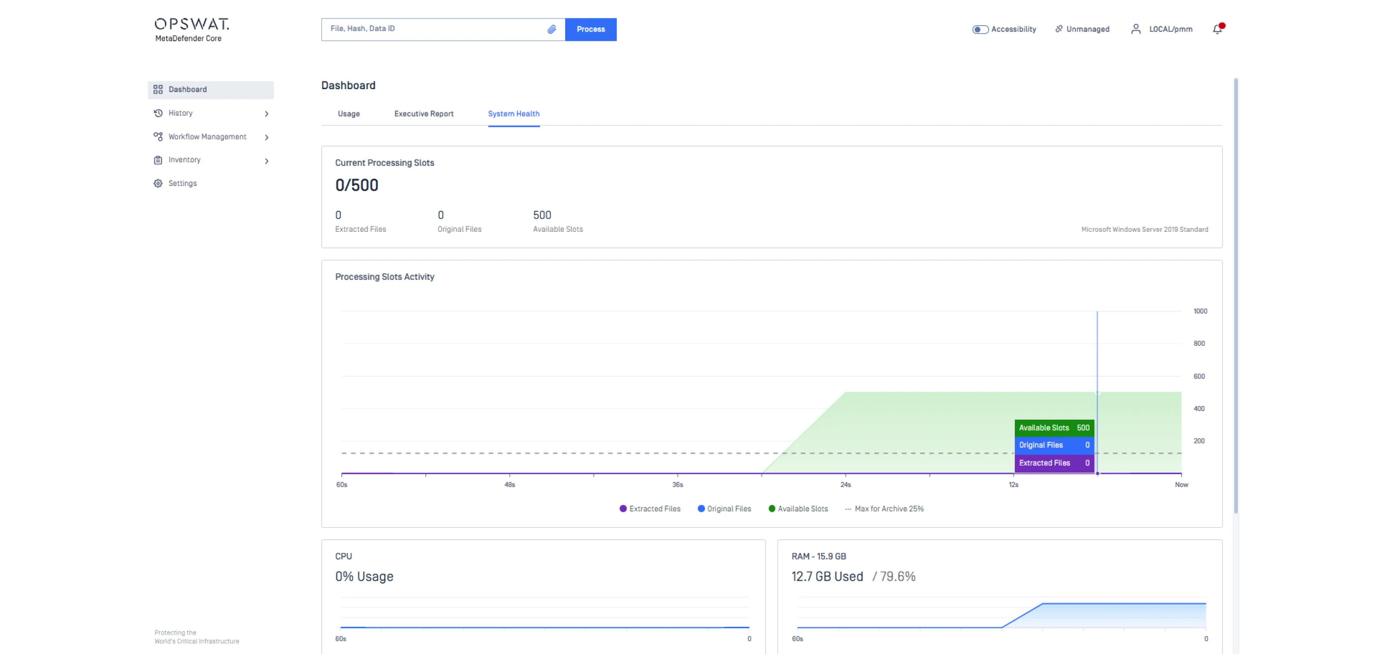Toggle the Accessibility switch
The width and height of the screenshot is (1377, 655).
tap(980, 29)
